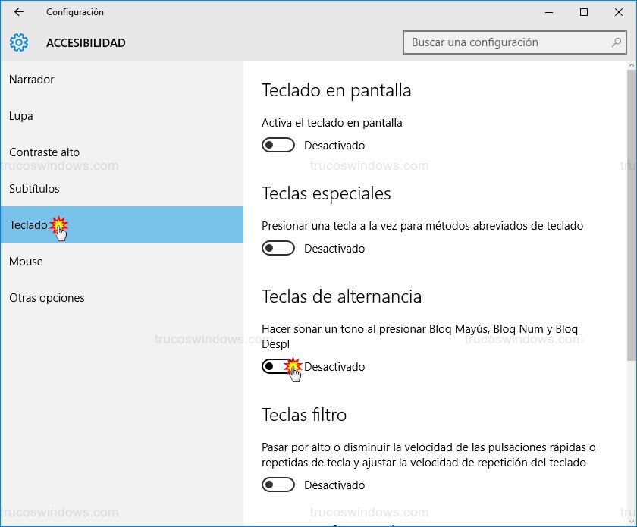
Task: Open Otras opciones in sidebar
Action: pos(47,298)
